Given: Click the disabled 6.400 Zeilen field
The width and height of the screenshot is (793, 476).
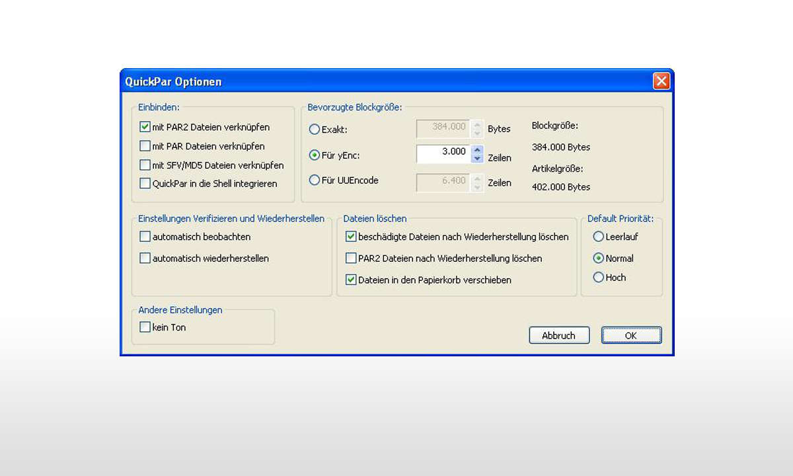Looking at the screenshot, I should point(443,182).
